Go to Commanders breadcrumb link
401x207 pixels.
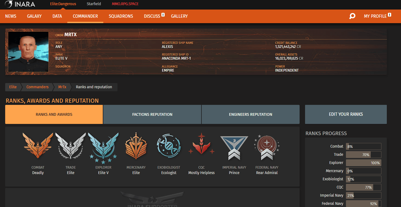tap(37, 87)
